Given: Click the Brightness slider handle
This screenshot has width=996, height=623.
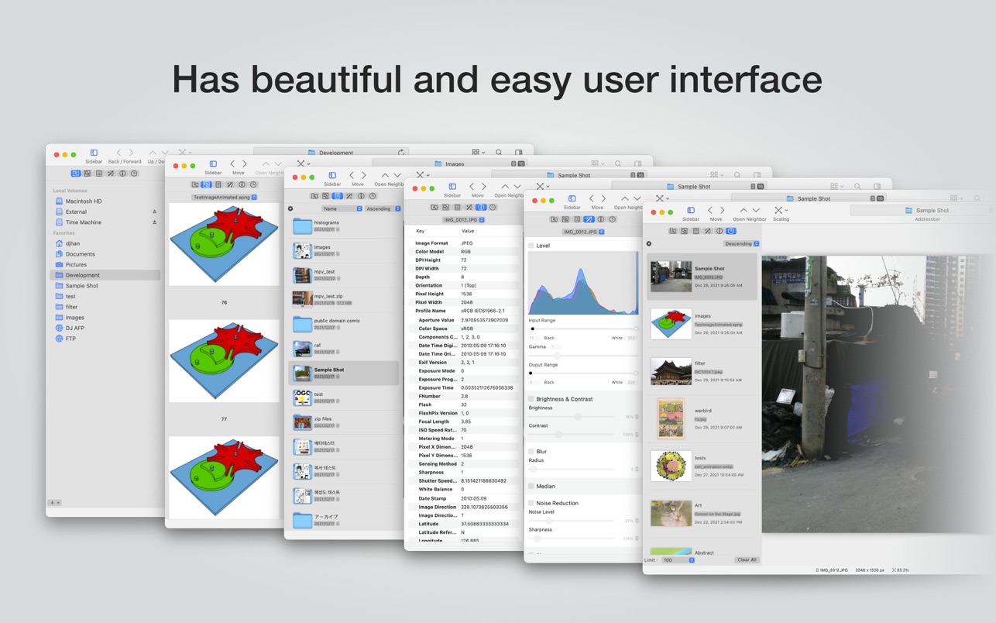Looking at the screenshot, I should [x=578, y=417].
